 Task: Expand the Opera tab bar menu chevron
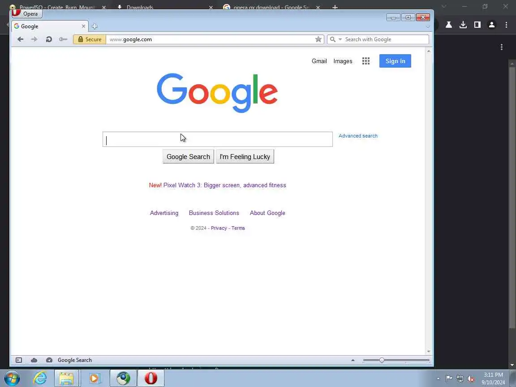(x=428, y=26)
